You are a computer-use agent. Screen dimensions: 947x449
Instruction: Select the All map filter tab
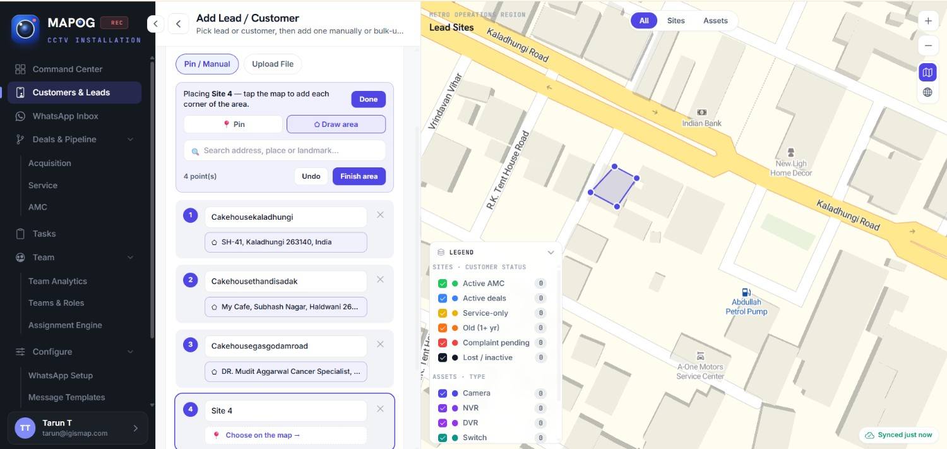pyautogui.click(x=644, y=21)
